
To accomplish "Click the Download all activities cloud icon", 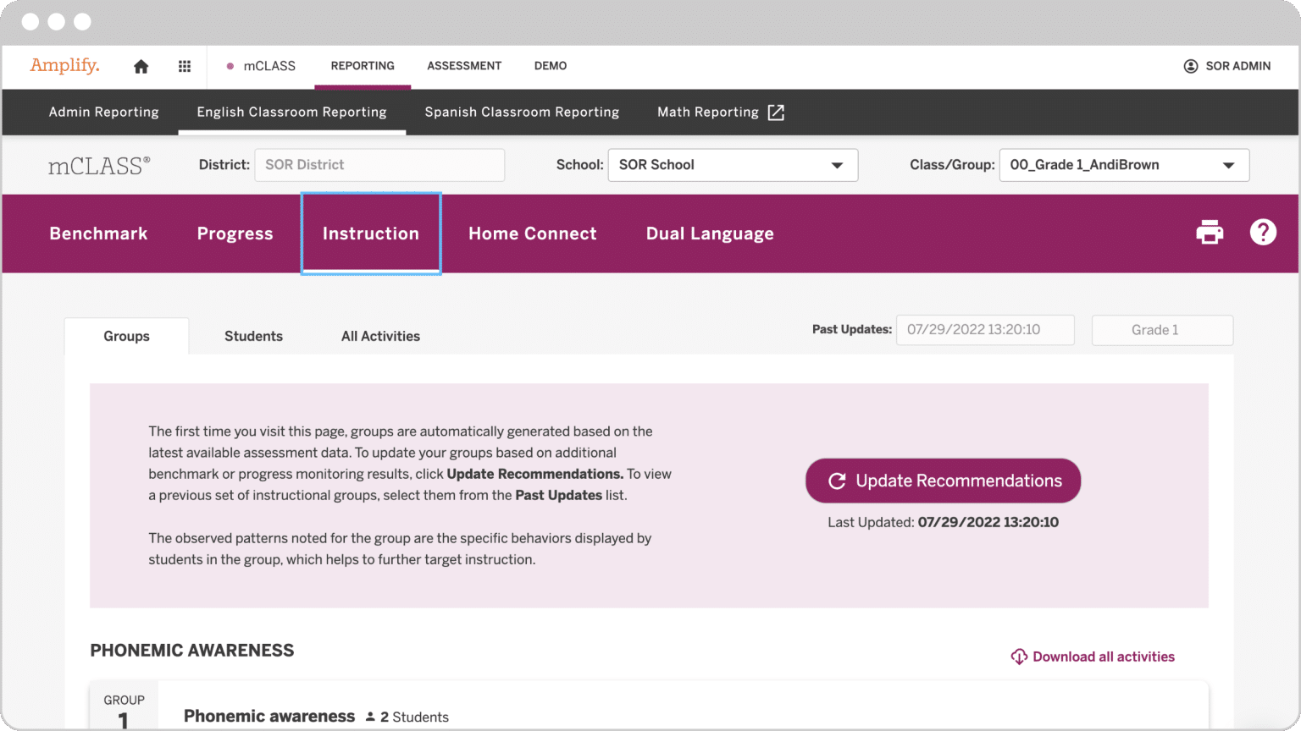I will [x=1018, y=657].
